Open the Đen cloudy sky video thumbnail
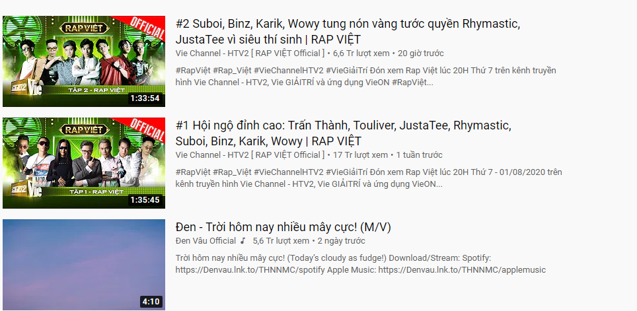This screenshot has width=637, height=311. coord(84,265)
